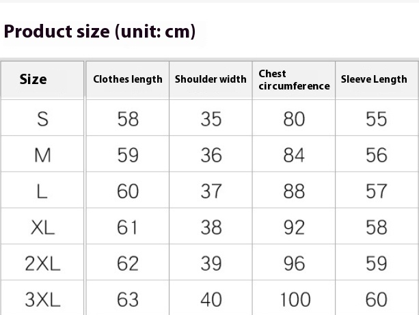Image resolution: width=419 pixels, height=315 pixels.
Task: Click the Shoulder width column header
Action: click(211, 79)
